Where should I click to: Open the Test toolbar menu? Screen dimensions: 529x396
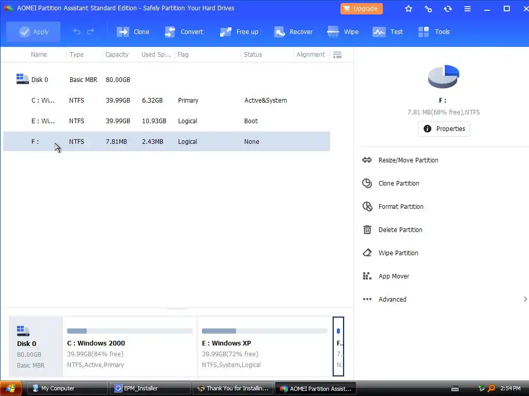(x=387, y=31)
